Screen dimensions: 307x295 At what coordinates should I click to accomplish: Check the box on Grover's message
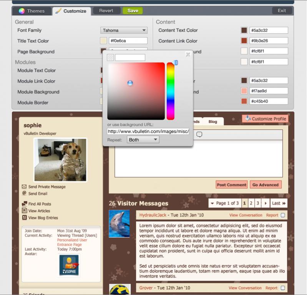pos(283,288)
